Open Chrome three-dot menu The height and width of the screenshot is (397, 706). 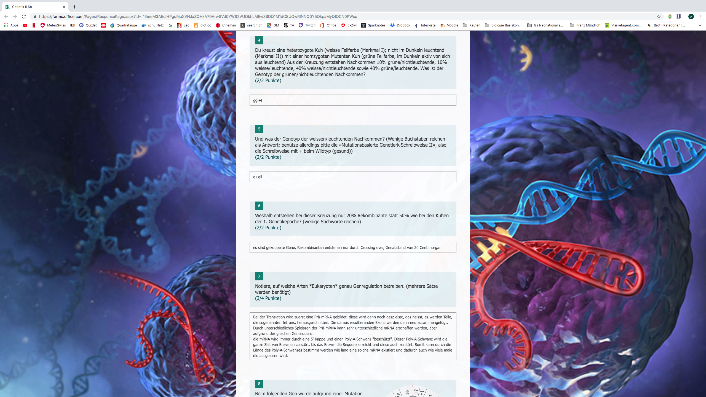(x=700, y=17)
